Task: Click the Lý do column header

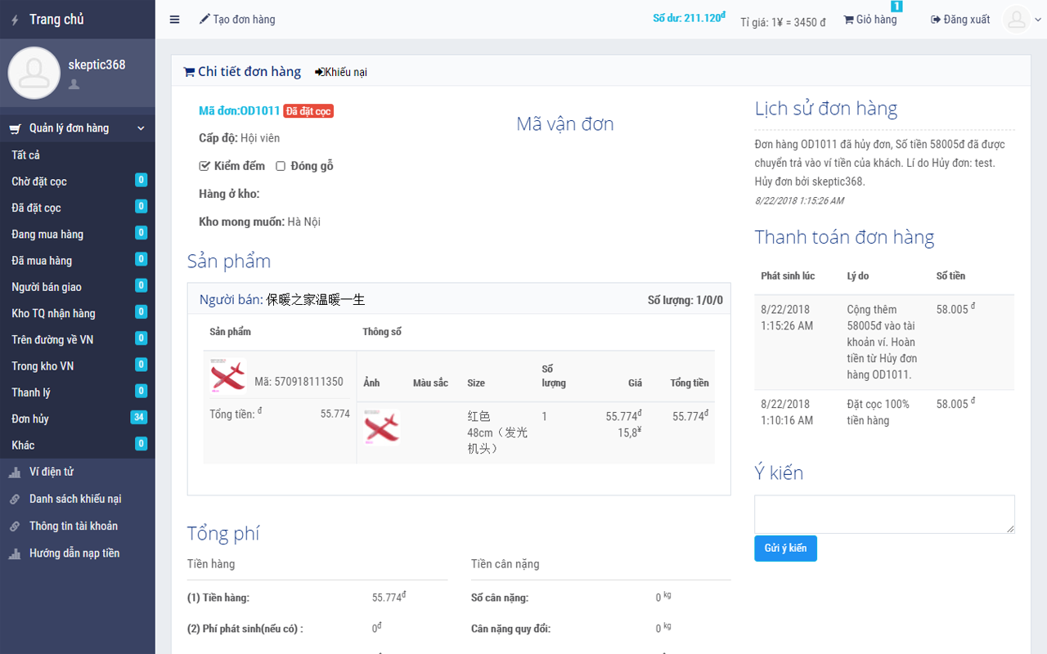Action: click(858, 276)
